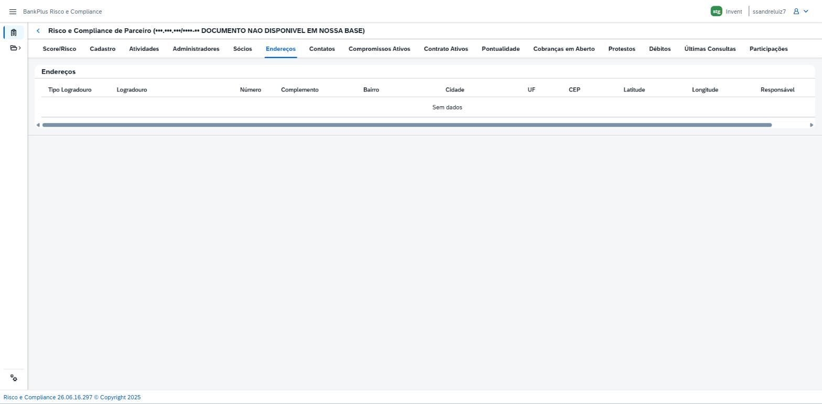
Task: Switch to the Contrato Ativos tab
Action: [x=446, y=49]
